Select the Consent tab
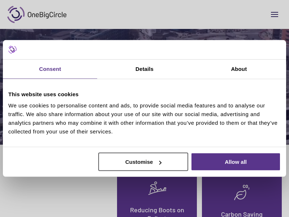This screenshot has width=289, height=217. 50,69
